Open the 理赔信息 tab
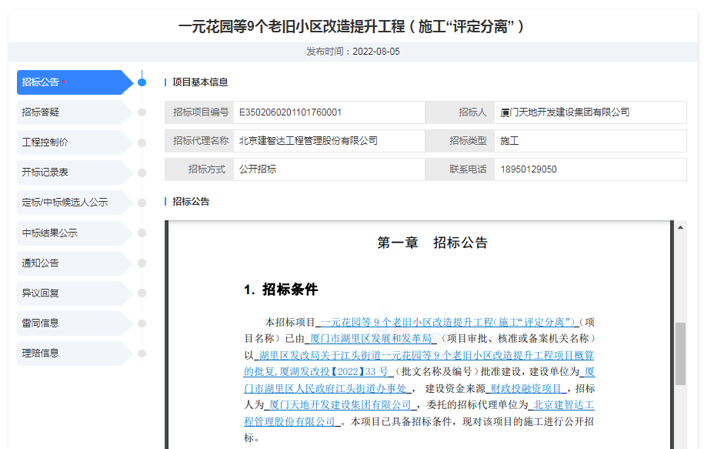 (x=69, y=353)
